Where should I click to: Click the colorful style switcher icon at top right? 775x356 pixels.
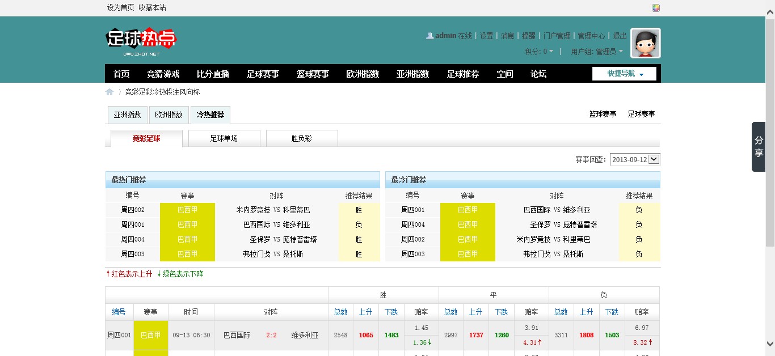(656, 8)
